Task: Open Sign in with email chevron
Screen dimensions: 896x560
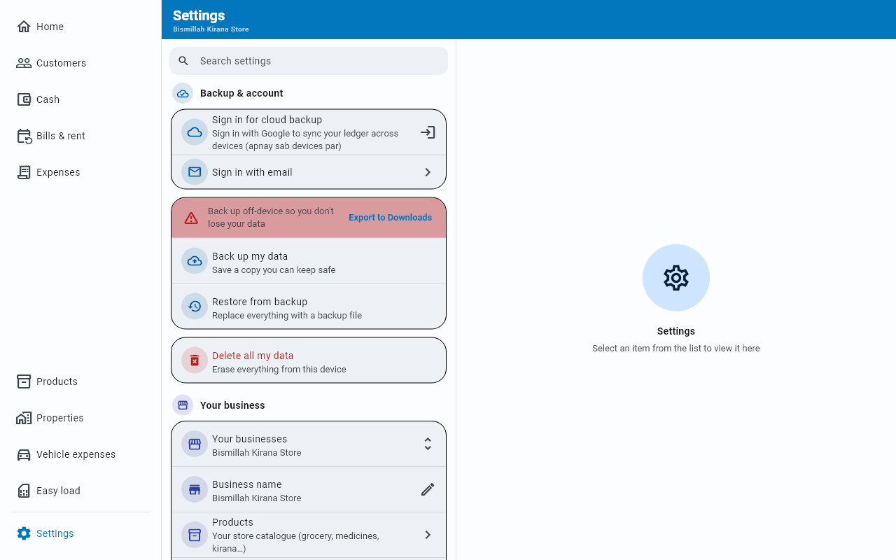Action: [x=428, y=172]
